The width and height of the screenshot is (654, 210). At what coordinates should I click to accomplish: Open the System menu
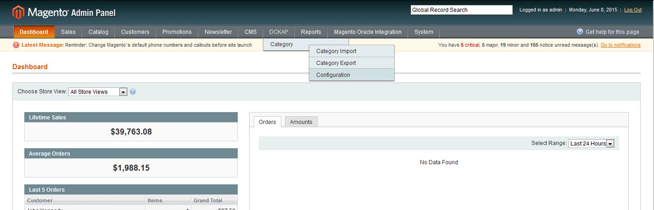[424, 32]
